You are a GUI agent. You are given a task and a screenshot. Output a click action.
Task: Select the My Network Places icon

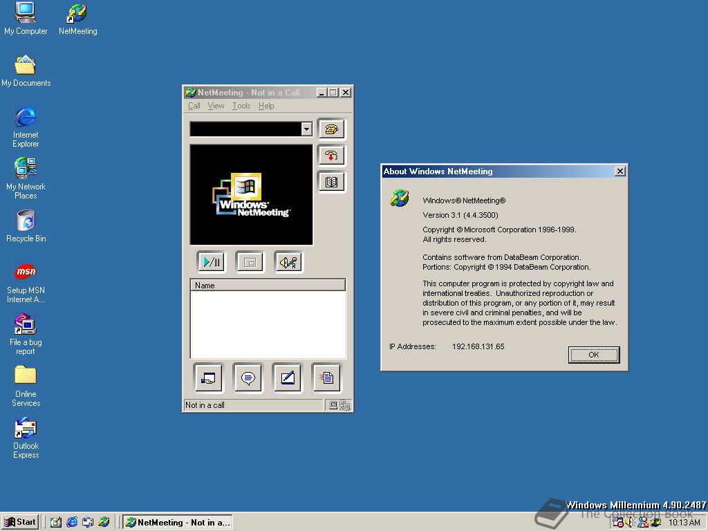(x=26, y=178)
